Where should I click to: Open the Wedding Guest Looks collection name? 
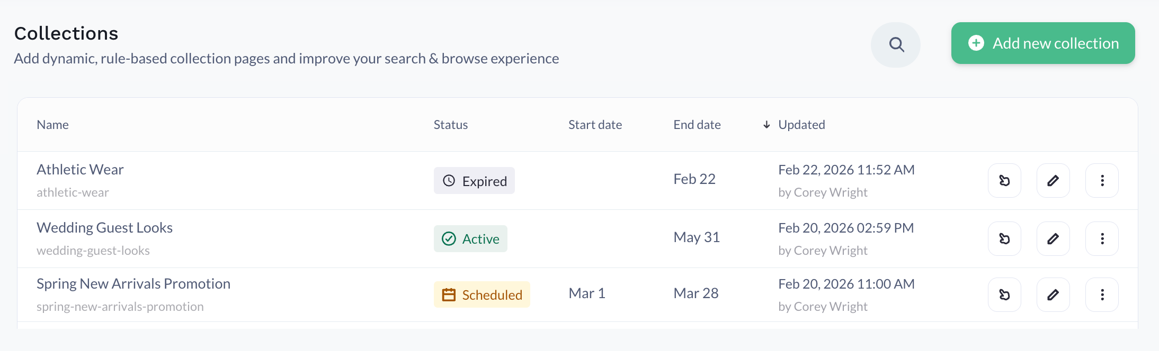pyautogui.click(x=104, y=228)
